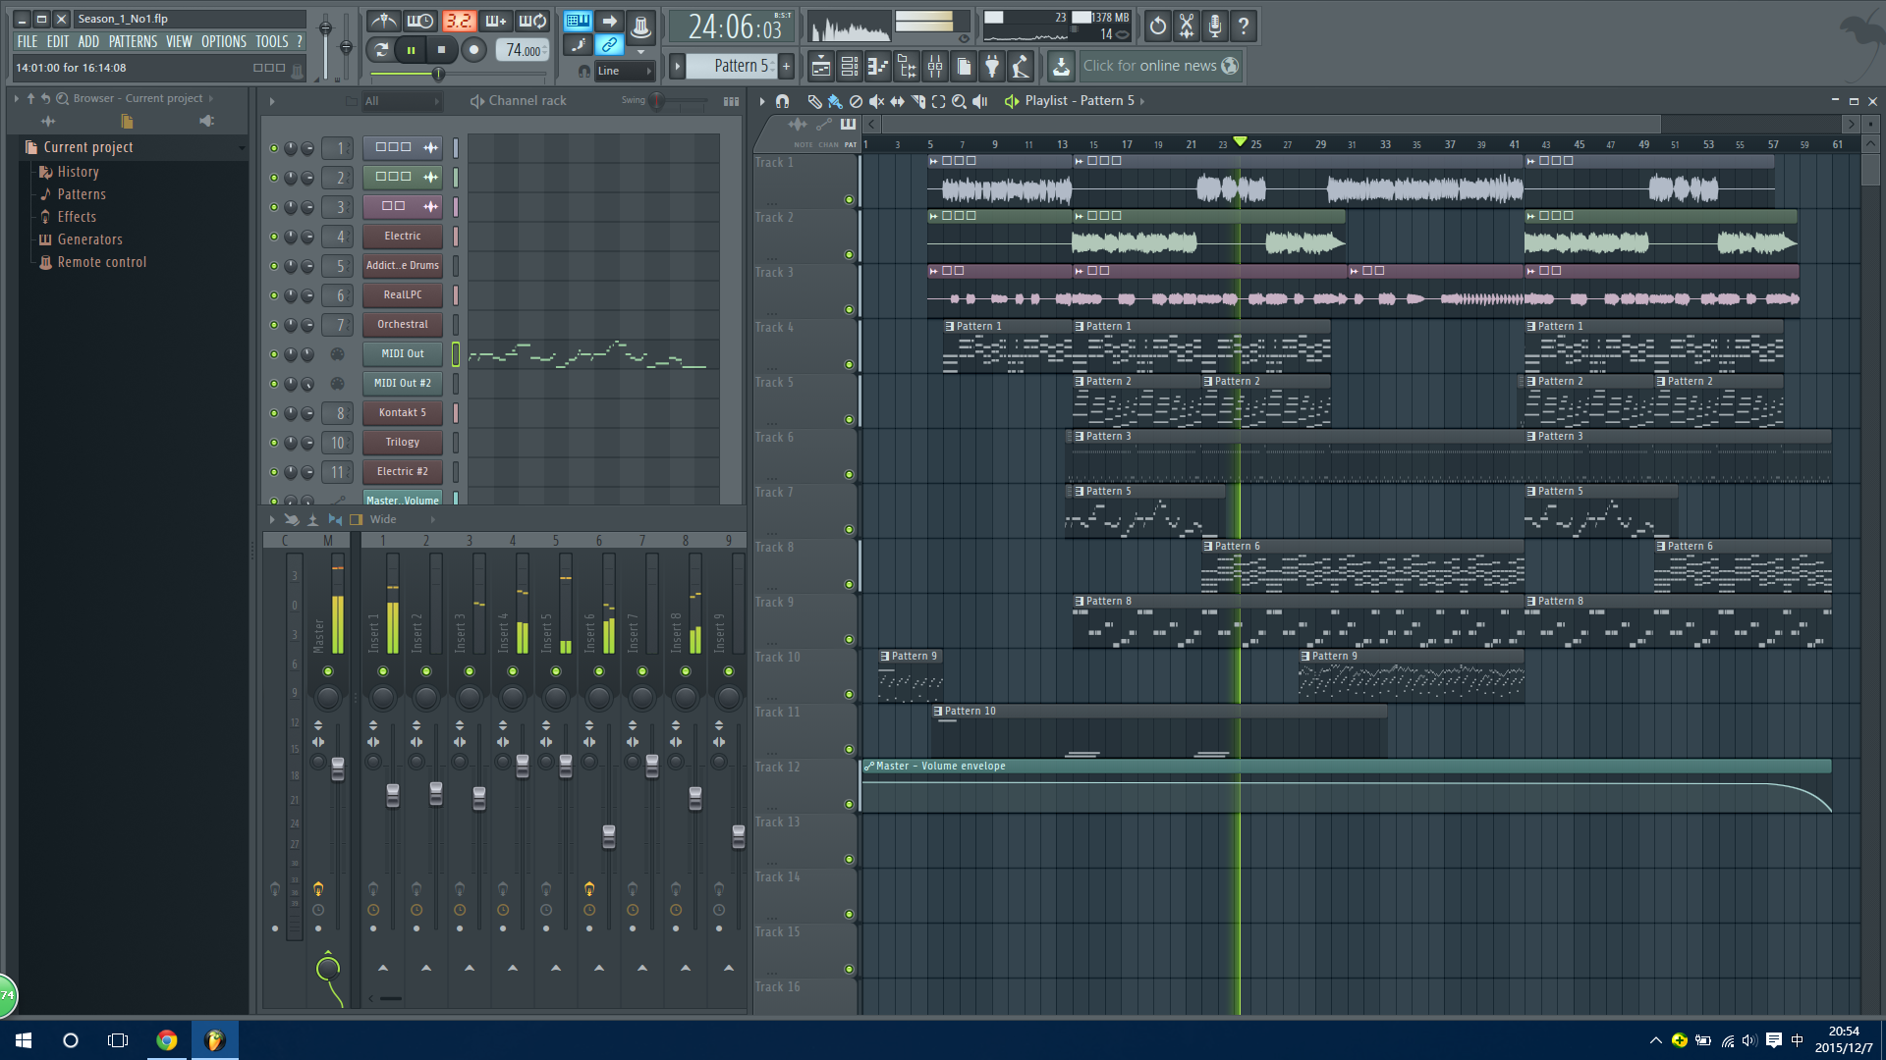Toggle the metronome icon

click(383, 21)
